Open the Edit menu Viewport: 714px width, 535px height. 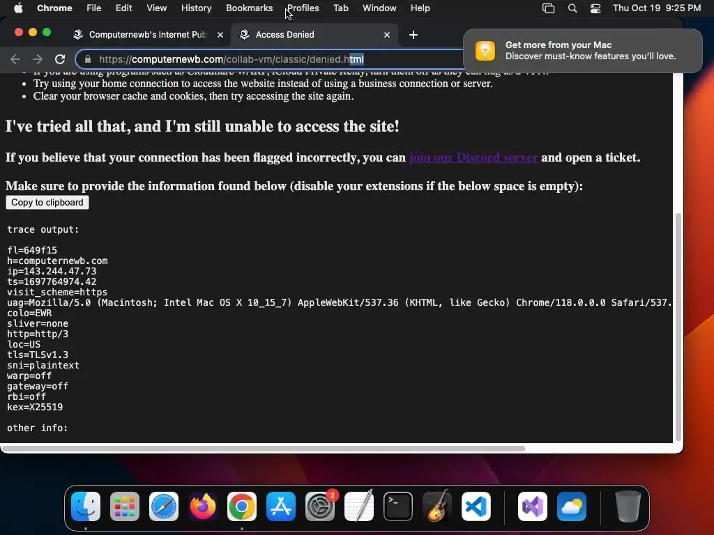point(123,8)
